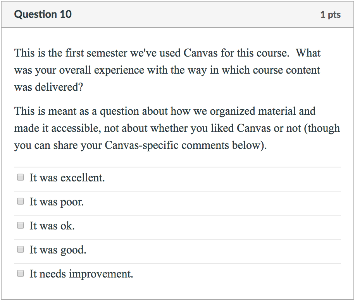Click the words 'was delivered?' in the prompt
The width and height of the screenshot is (355, 300).
pos(48,87)
